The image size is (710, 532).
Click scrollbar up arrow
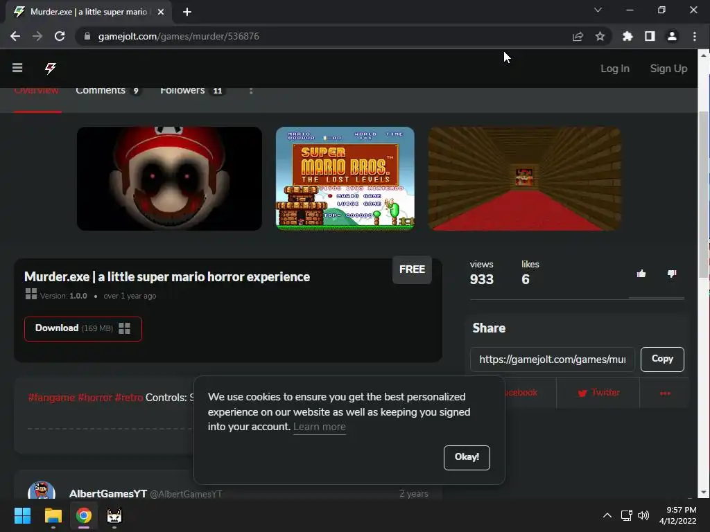click(704, 55)
